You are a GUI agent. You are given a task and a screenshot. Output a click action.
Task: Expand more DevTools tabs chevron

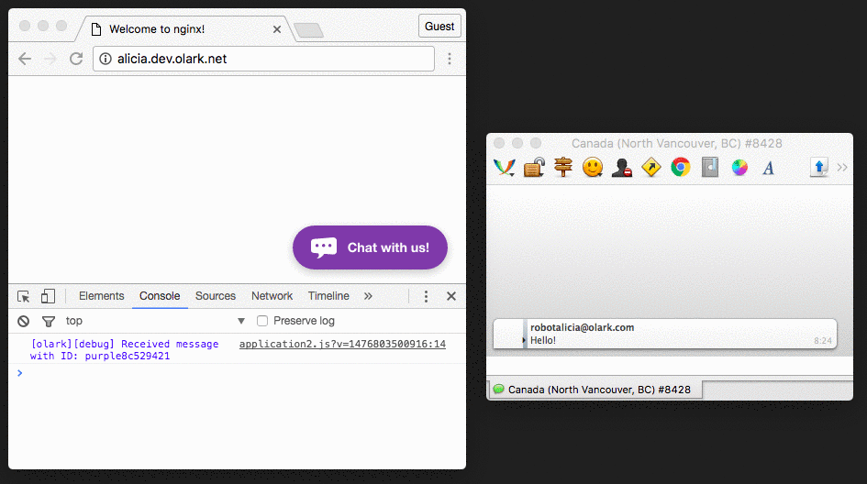[x=368, y=296]
